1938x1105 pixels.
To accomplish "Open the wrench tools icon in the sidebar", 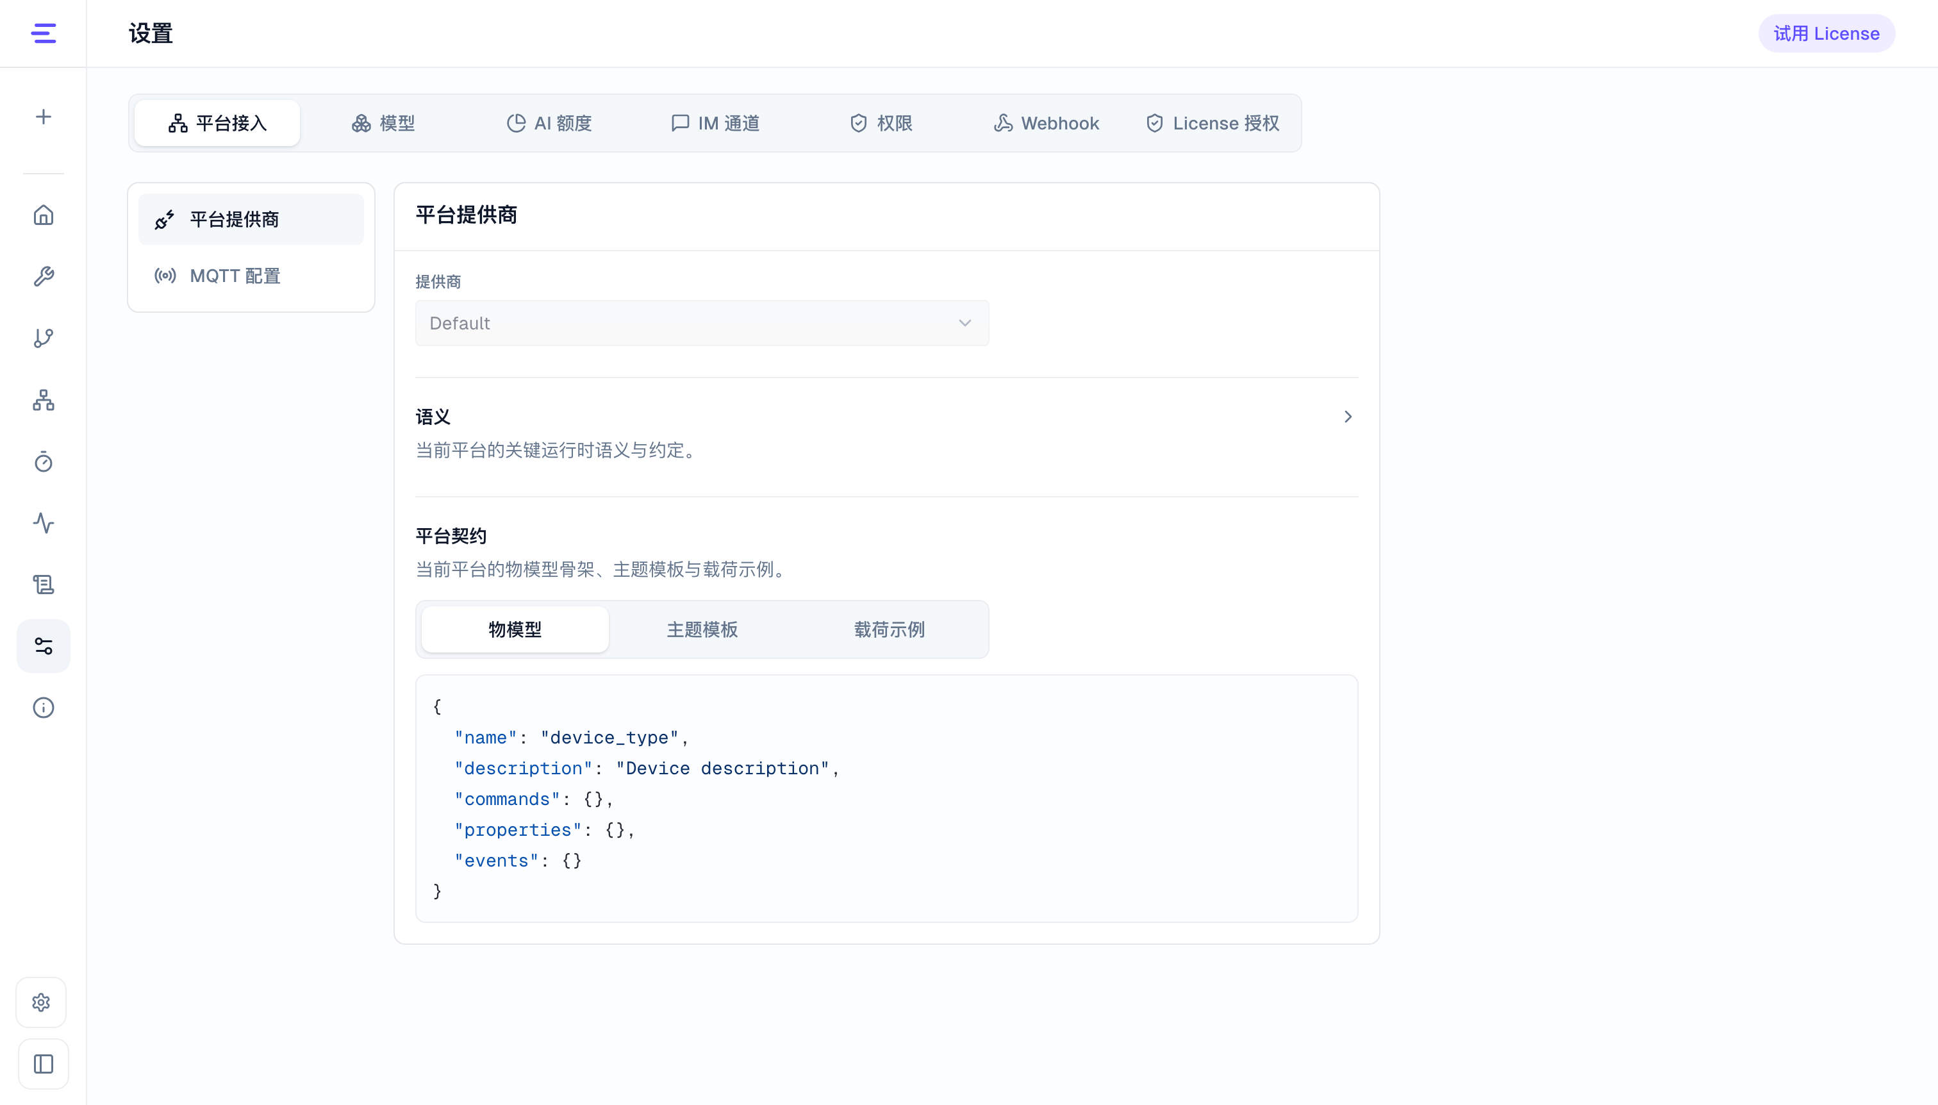I will (43, 276).
